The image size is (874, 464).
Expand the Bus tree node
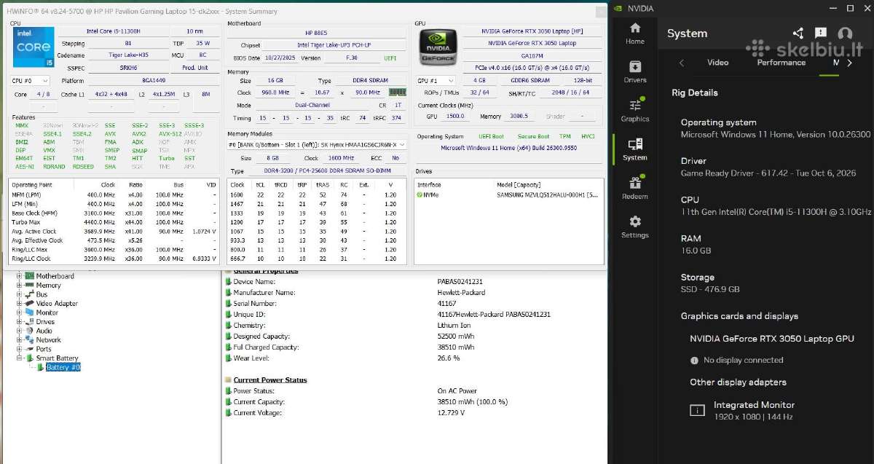20,294
